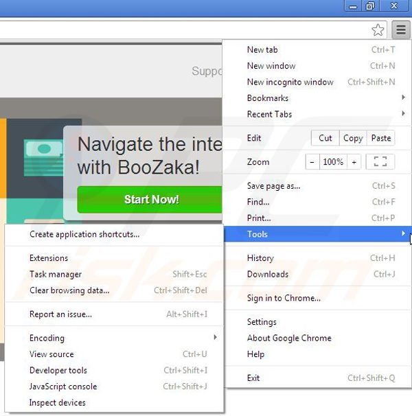Choose Save page as... entry
The height and width of the screenshot is (416, 412).
pyautogui.click(x=317, y=186)
